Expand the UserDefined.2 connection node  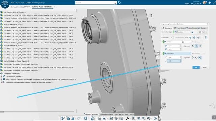pos(1,82)
